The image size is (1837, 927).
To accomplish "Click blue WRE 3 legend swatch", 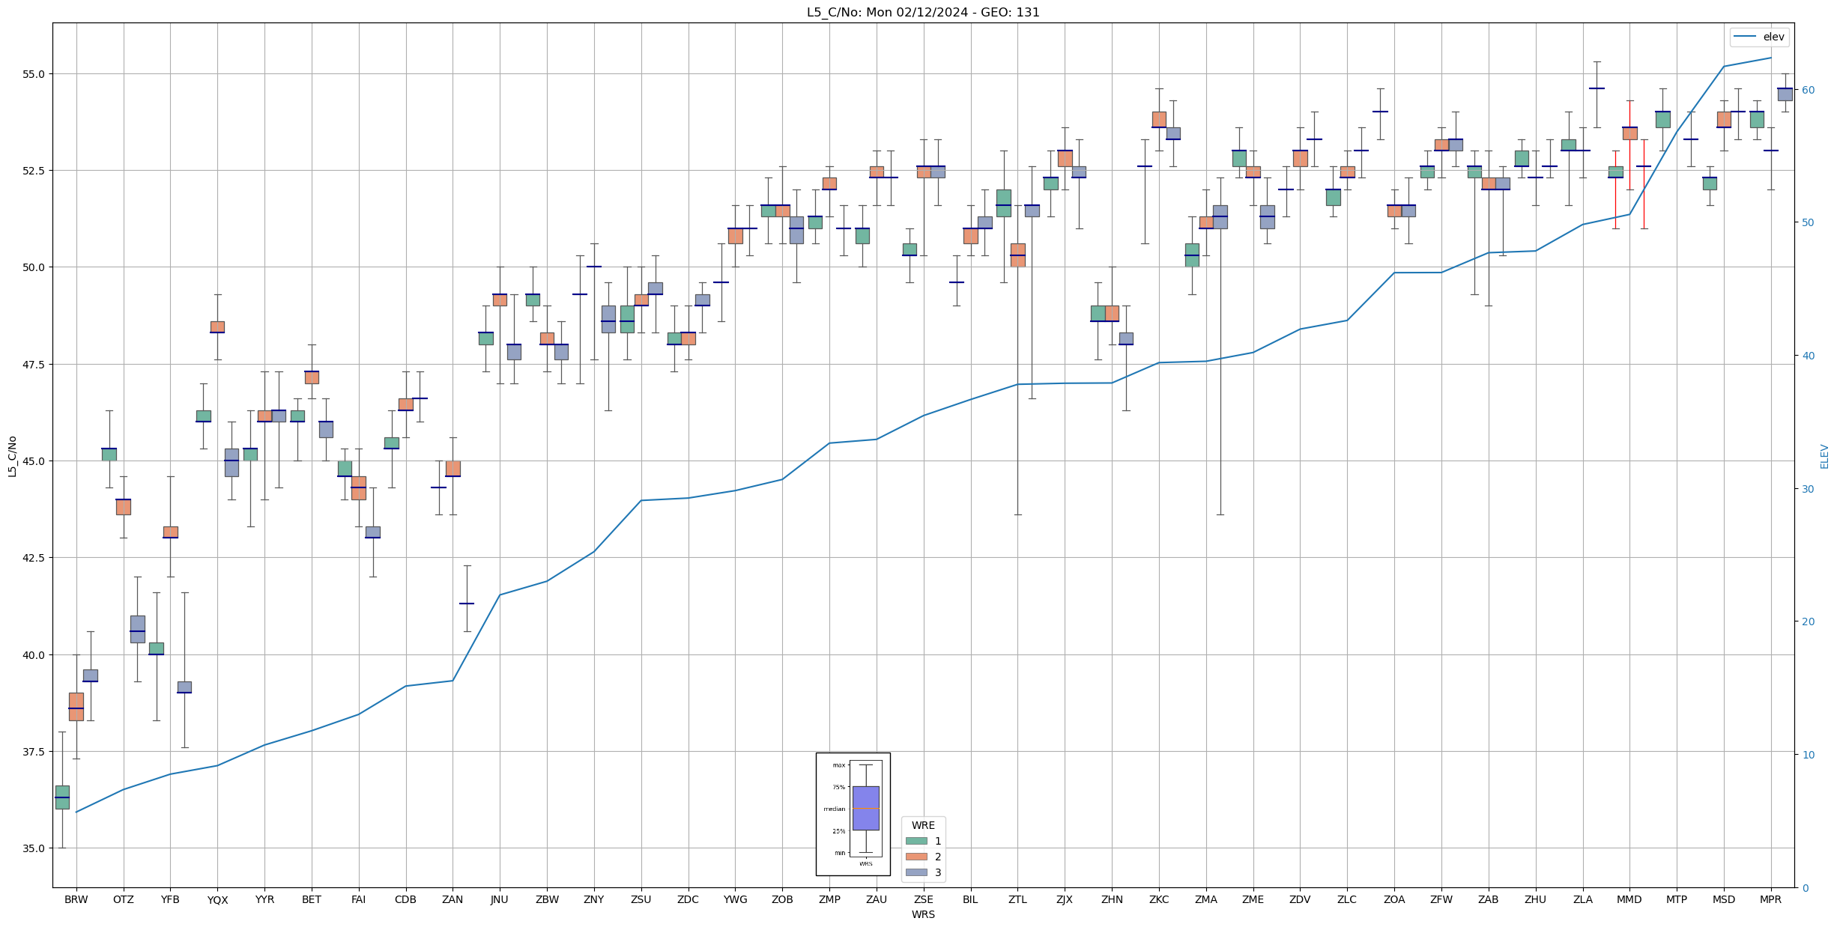I will click(916, 872).
